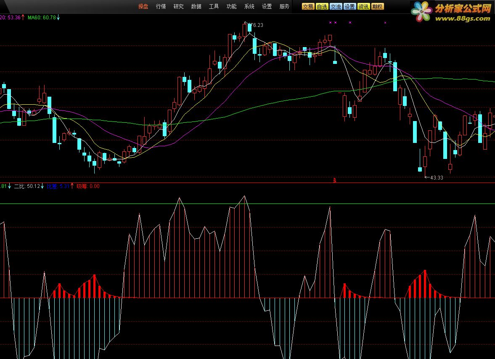Image resolution: width=495 pixels, height=359 pixels.
Task: Open the 数据 menu
Action: pos(196,6)
